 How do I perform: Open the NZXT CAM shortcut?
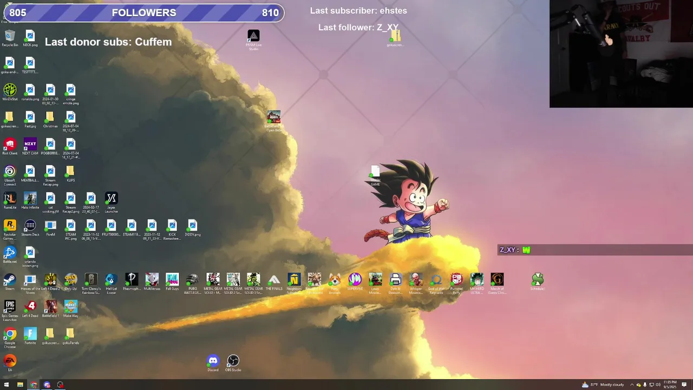tap(30, 146)
